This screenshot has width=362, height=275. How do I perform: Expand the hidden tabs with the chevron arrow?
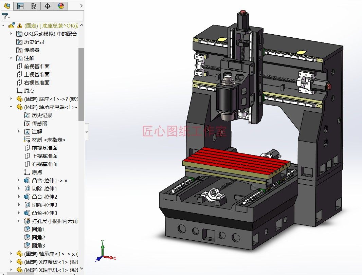[80, 6]
